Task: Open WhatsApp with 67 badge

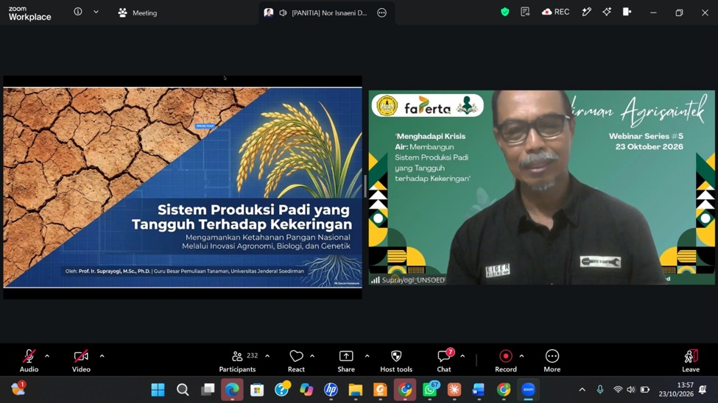Action: click(x=429, y=390)
